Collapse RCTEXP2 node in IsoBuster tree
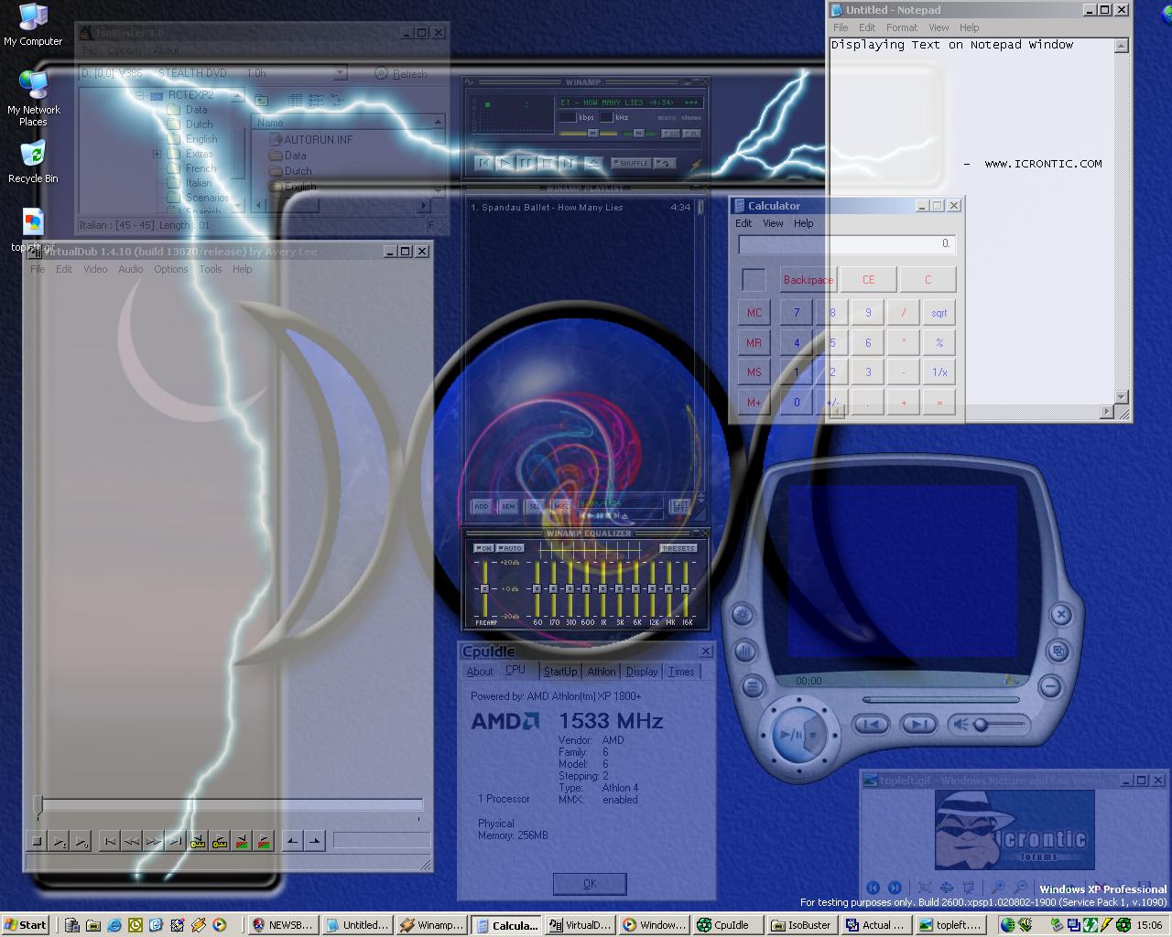1172x937 pixels. tap(139, 95)
